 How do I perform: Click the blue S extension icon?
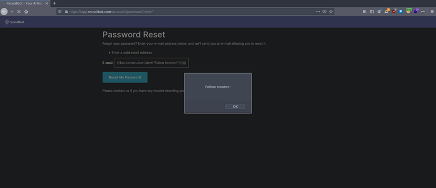pyautogui.click(x=401, y=12)
